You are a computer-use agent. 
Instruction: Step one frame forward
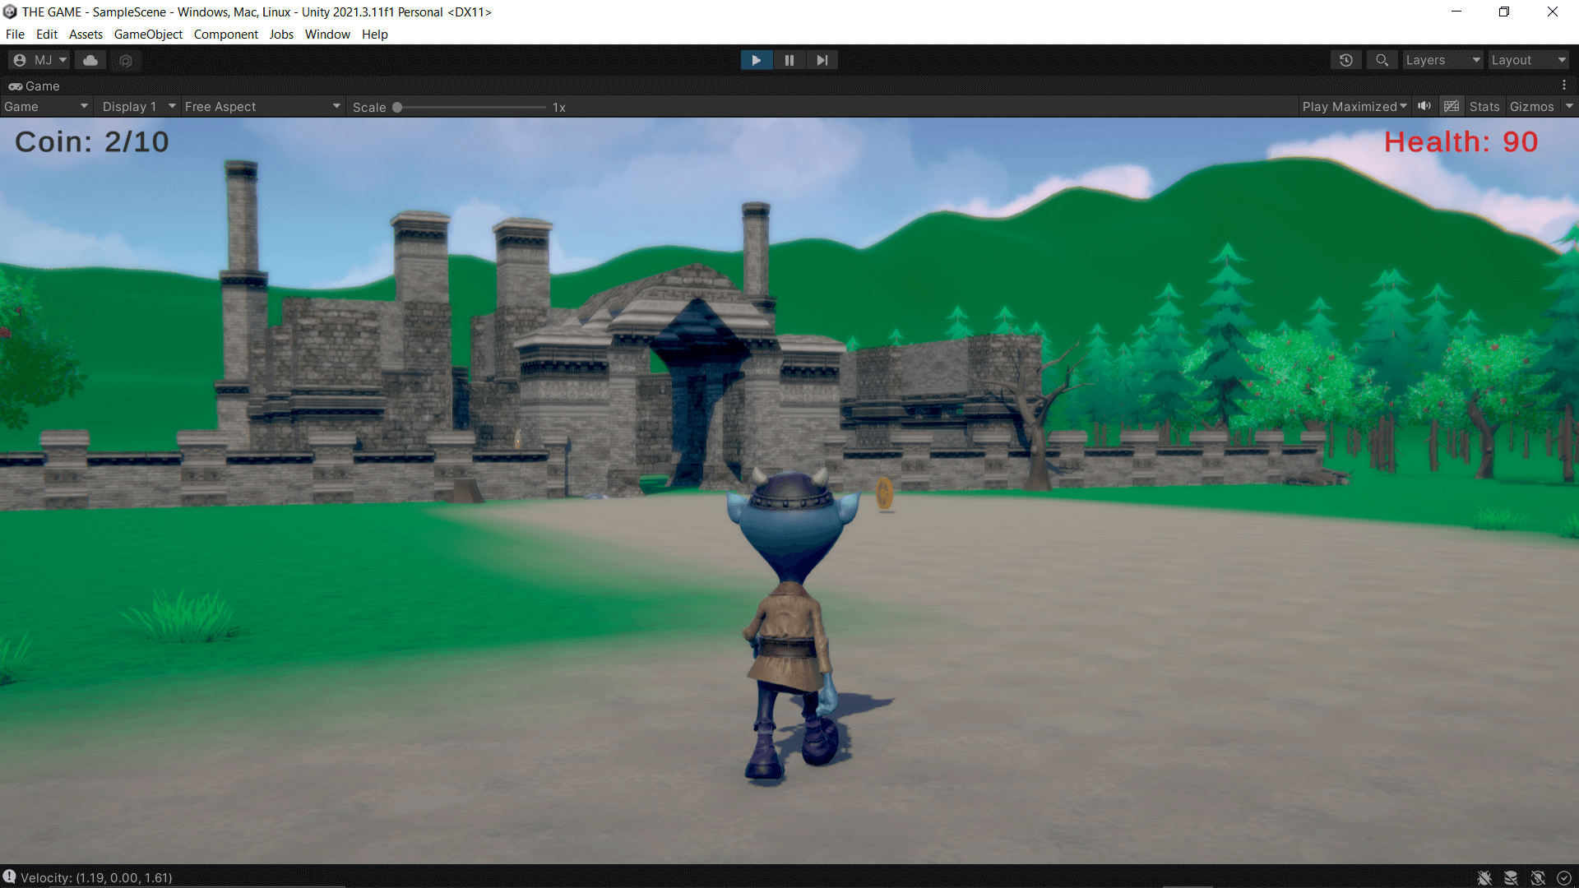822,60
